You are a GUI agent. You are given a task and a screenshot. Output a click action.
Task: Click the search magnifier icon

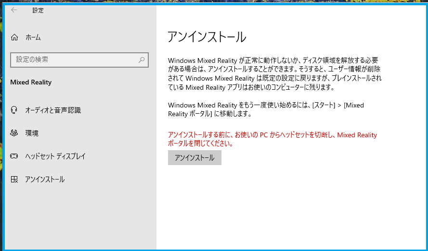(x=142, y=60)
